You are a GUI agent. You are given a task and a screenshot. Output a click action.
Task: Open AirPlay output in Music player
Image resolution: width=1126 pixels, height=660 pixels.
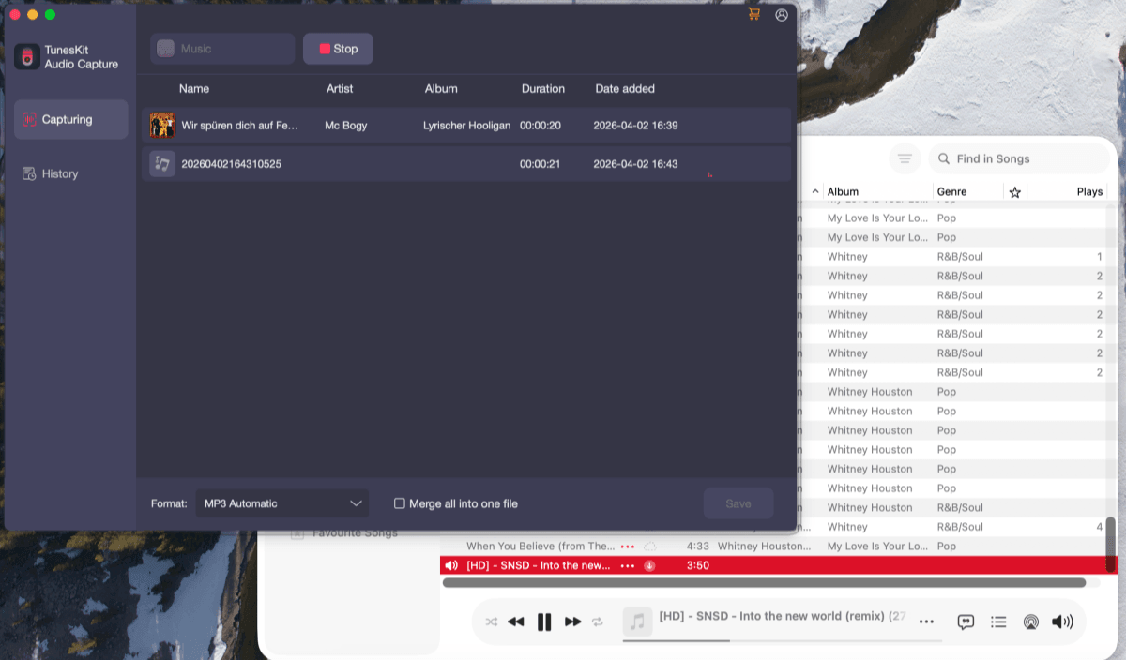tap(1030, 622)
